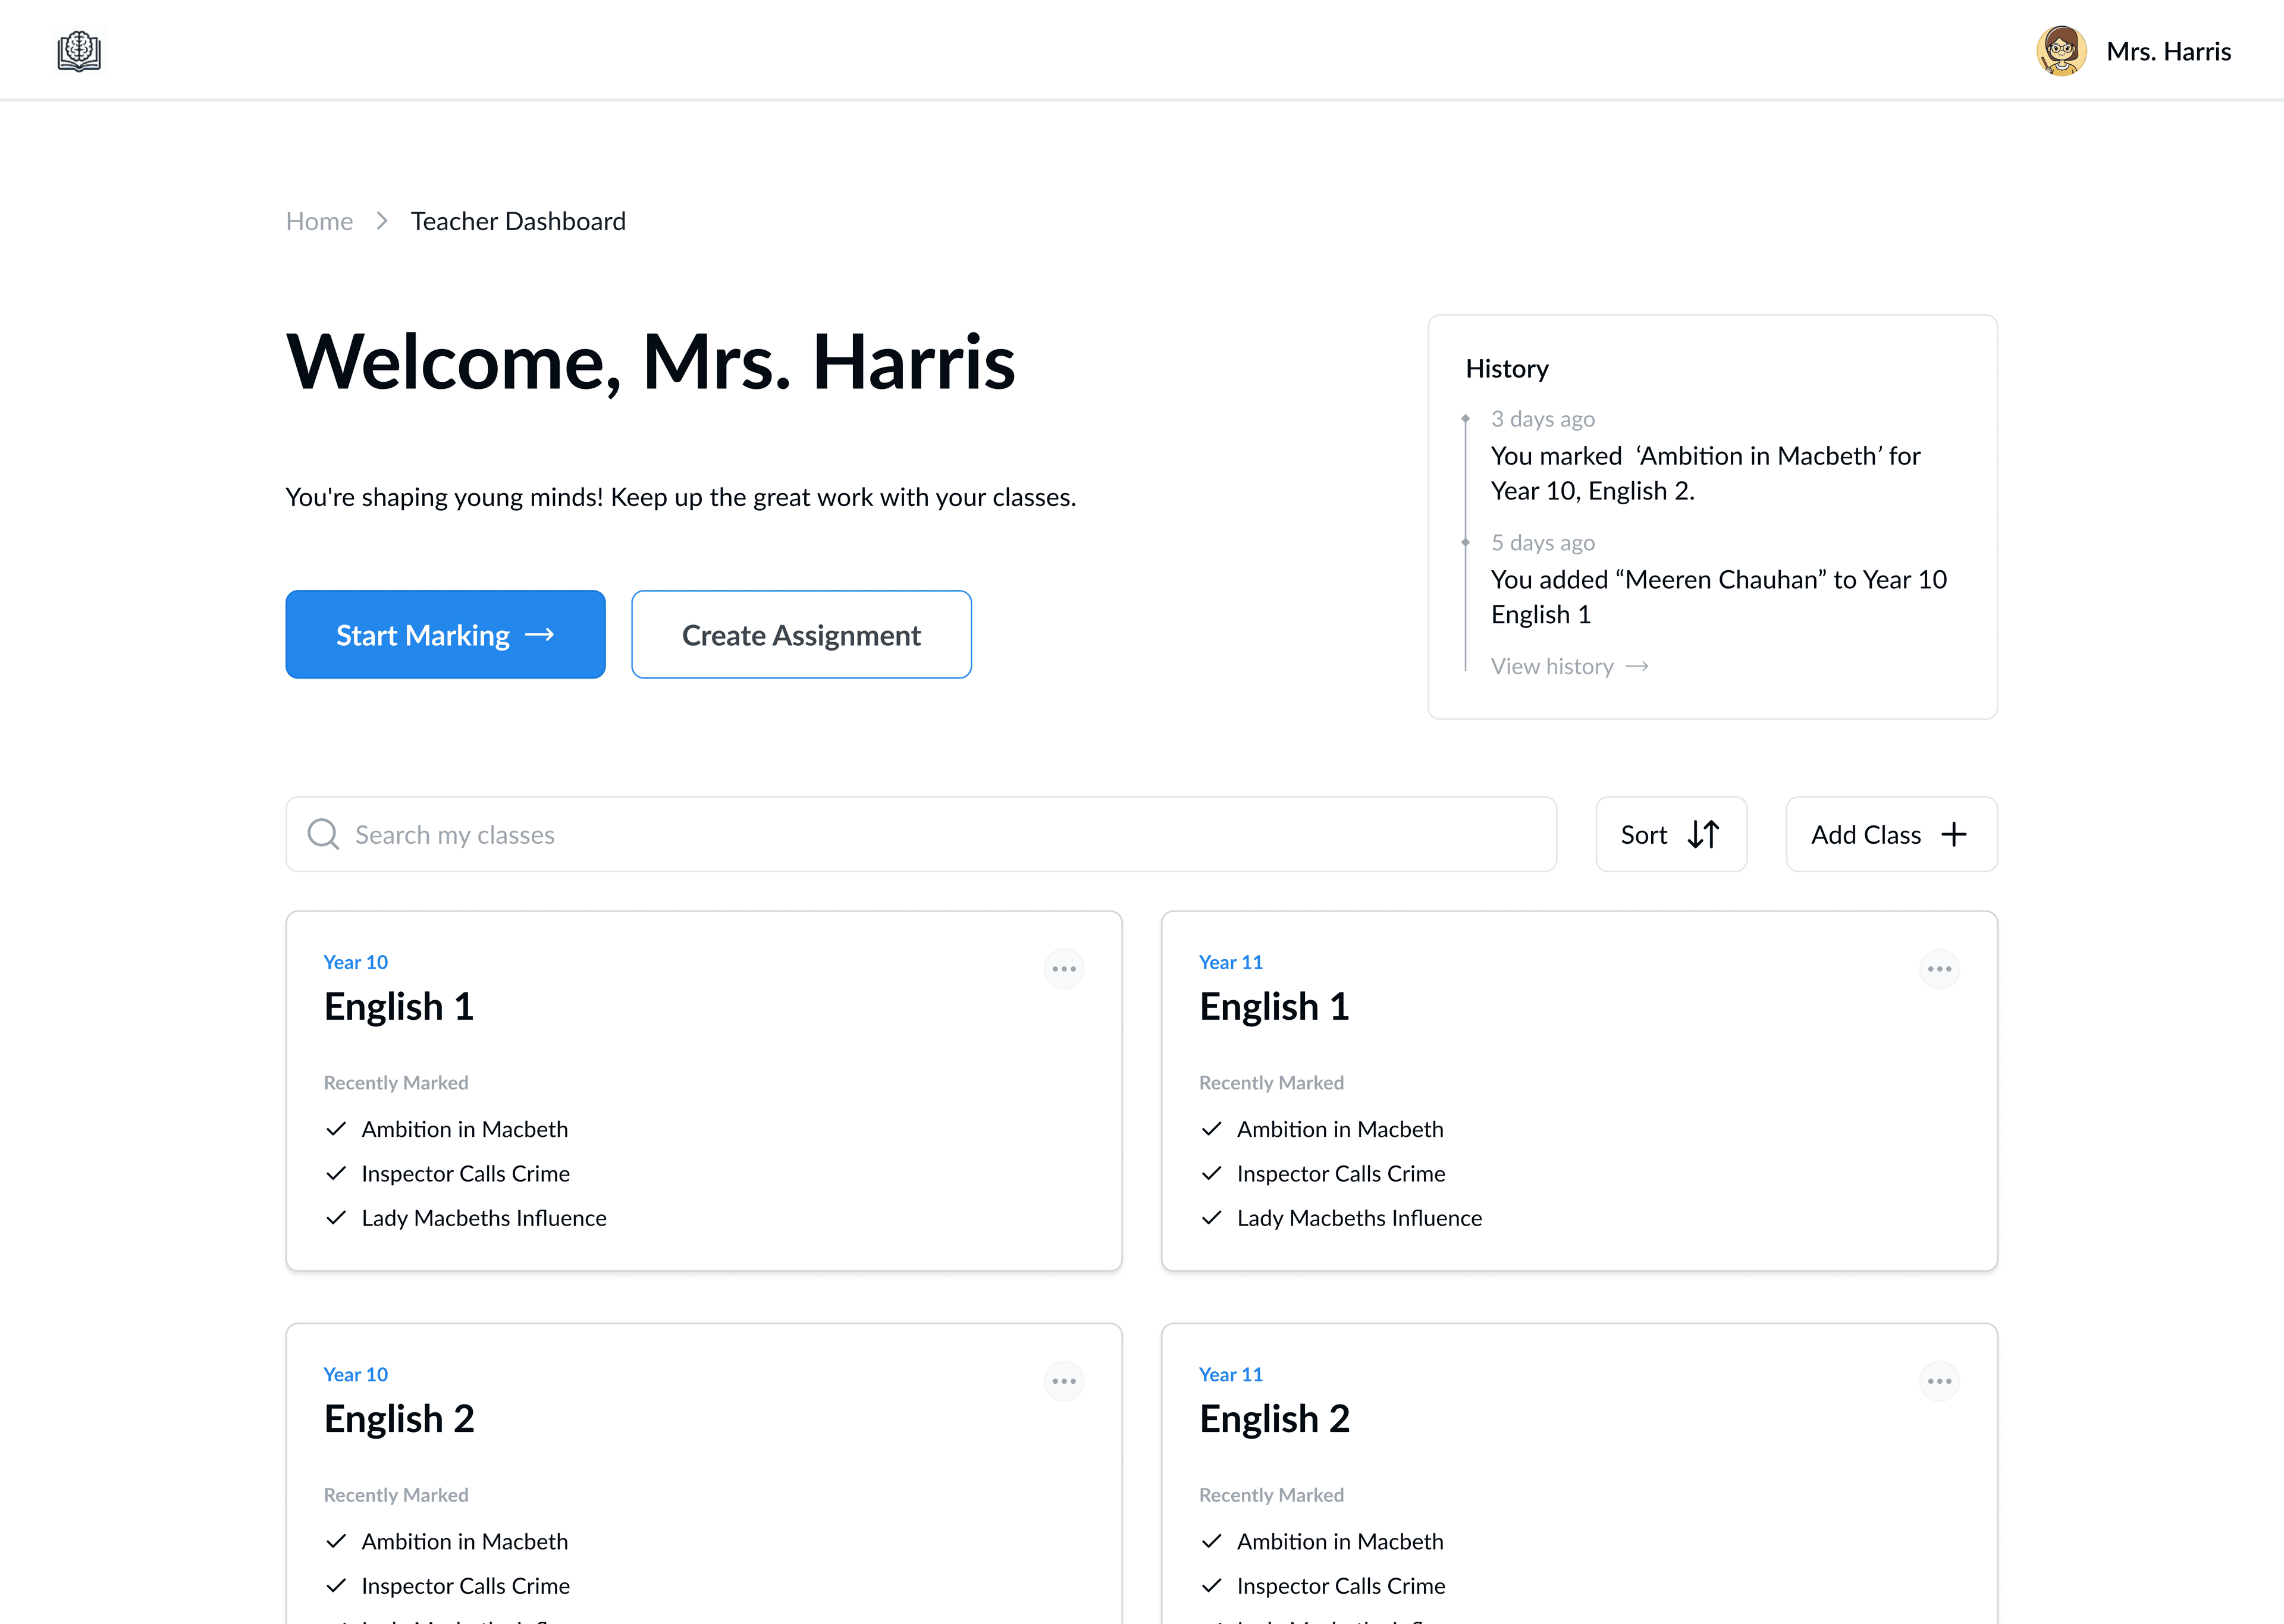Open Lady Macbeths Influence in Year 10 English 1
The height and width of the screenshot is (1624, 2284).
pyautogui.click(x=483, y=1218)
